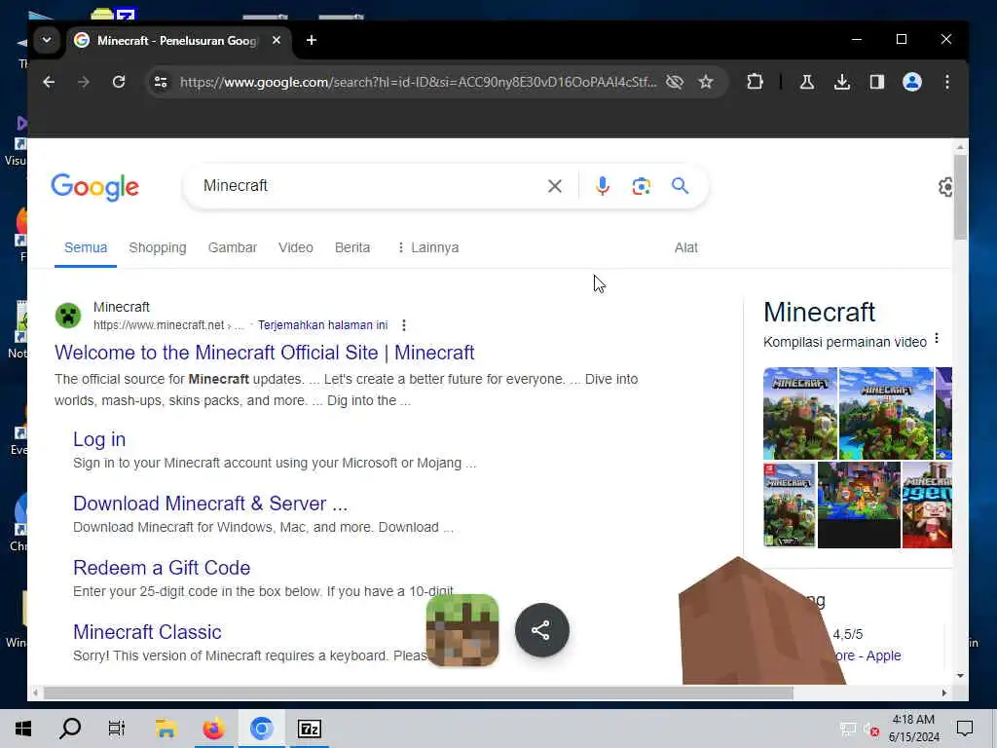Open the Extensions puzzle icon

coord(755,82)
